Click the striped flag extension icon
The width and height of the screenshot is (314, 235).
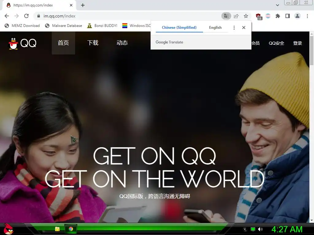(268, 16)
